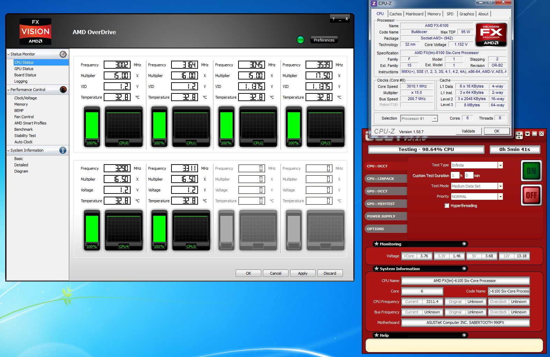The height and width of the screenshot is (357, 550).
Task: Collapse the Monitoring section in OCCT
Action: point(464,244)
